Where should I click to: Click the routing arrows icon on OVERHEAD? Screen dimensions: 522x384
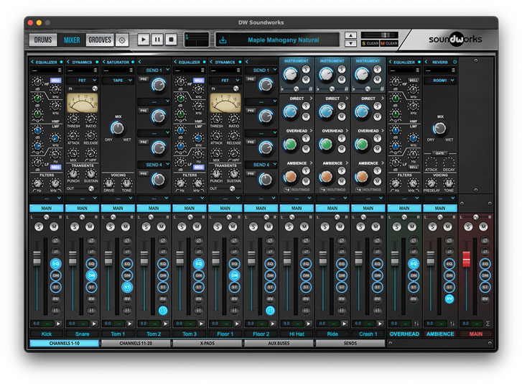pos(416,324)
